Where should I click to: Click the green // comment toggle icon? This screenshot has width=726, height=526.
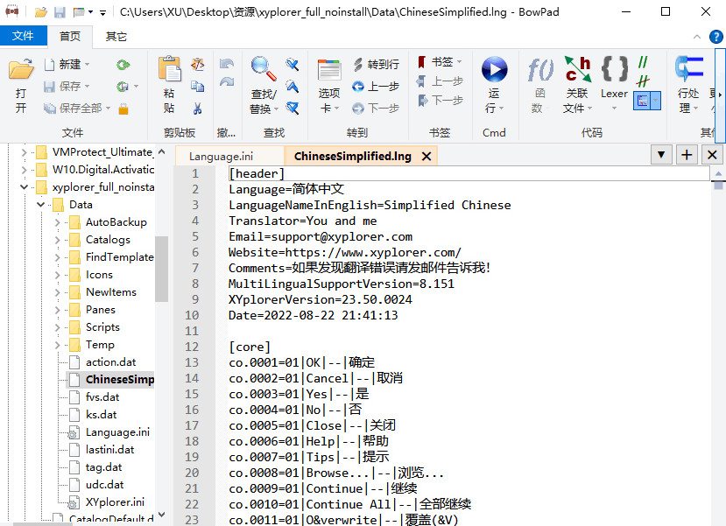(644, 64)
